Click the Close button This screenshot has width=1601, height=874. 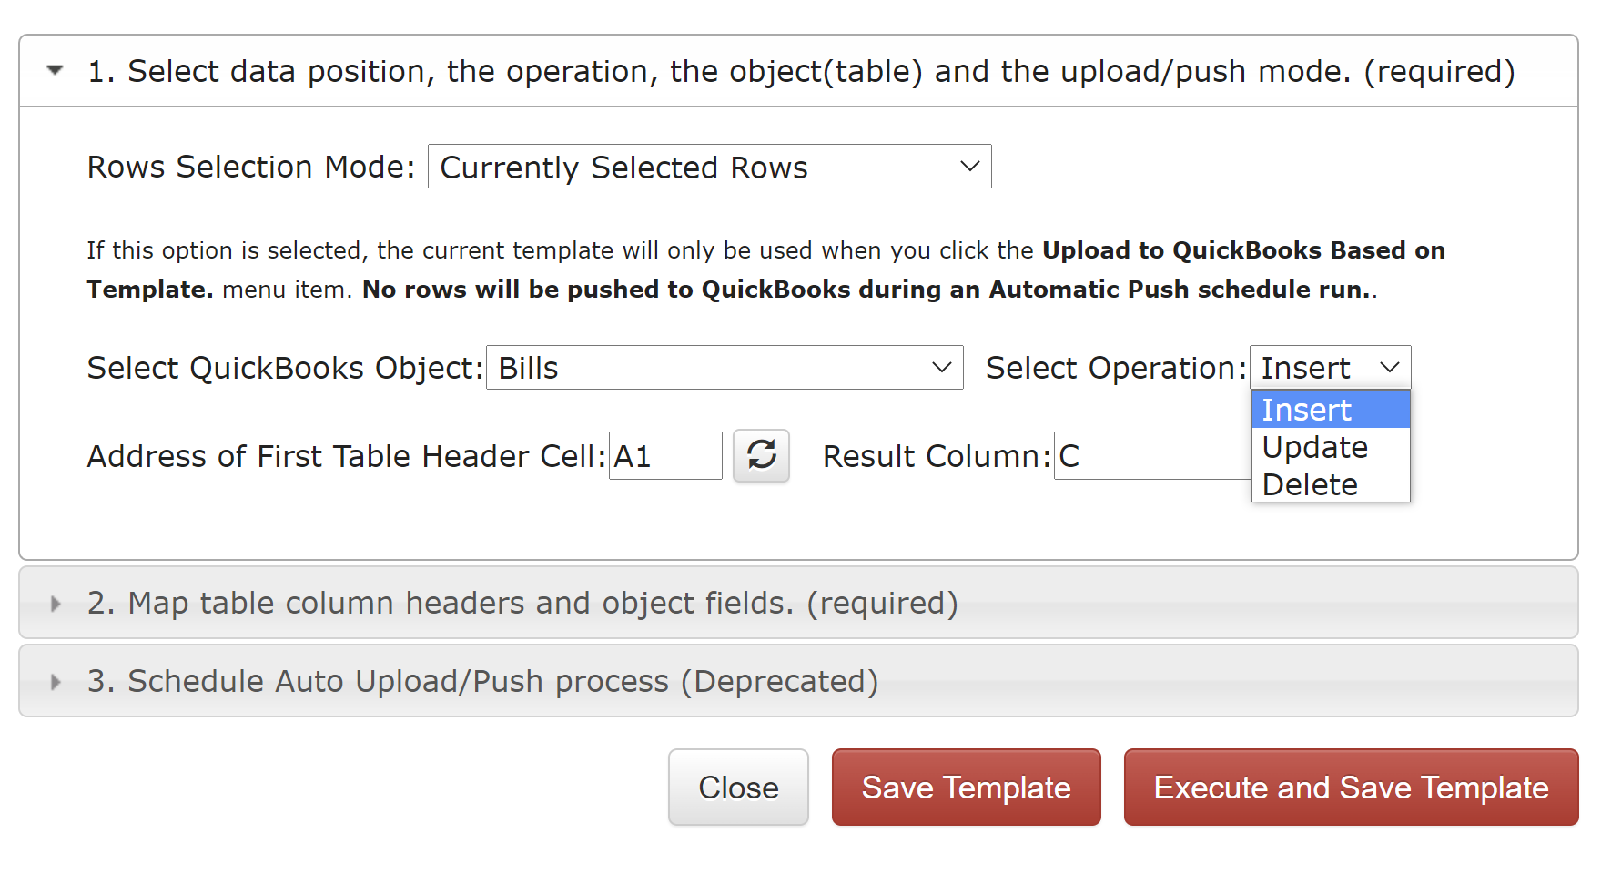pyautogui.click(x=738, y=788)
